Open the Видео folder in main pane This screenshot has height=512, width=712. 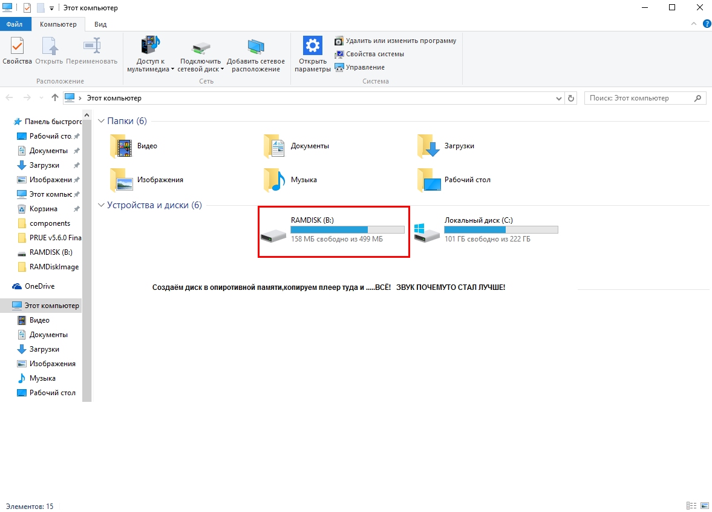[x=134, y=146]
